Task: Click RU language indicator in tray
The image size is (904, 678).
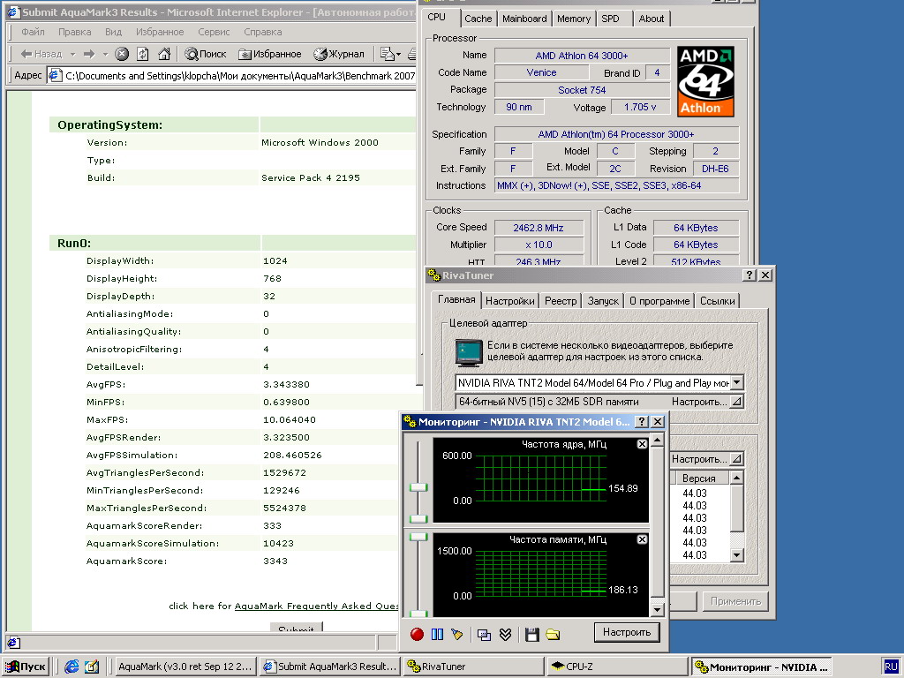Action: pos(891,667)
